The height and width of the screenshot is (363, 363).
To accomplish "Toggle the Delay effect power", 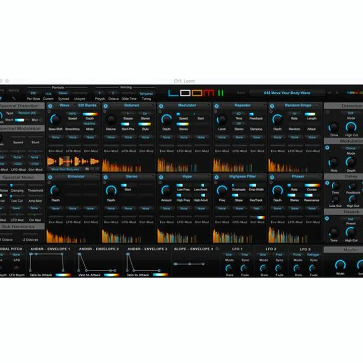I will point(327,183).
